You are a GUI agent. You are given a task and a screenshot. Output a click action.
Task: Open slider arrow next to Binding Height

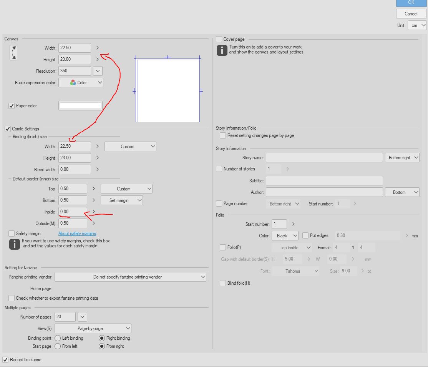pyautogui.click(x=98, y=158)
